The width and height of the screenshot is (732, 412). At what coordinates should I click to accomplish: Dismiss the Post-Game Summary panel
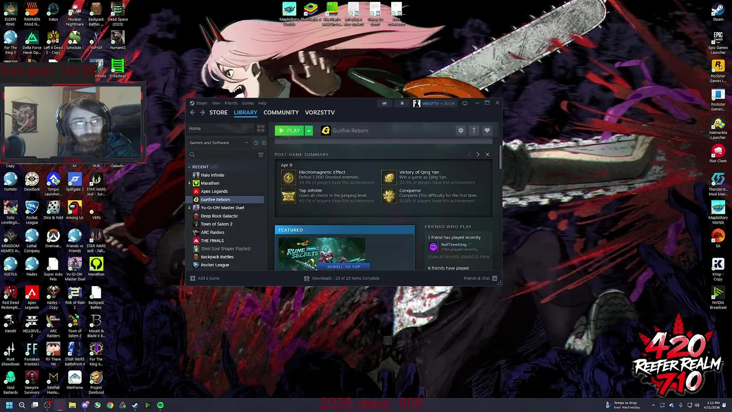487,154
